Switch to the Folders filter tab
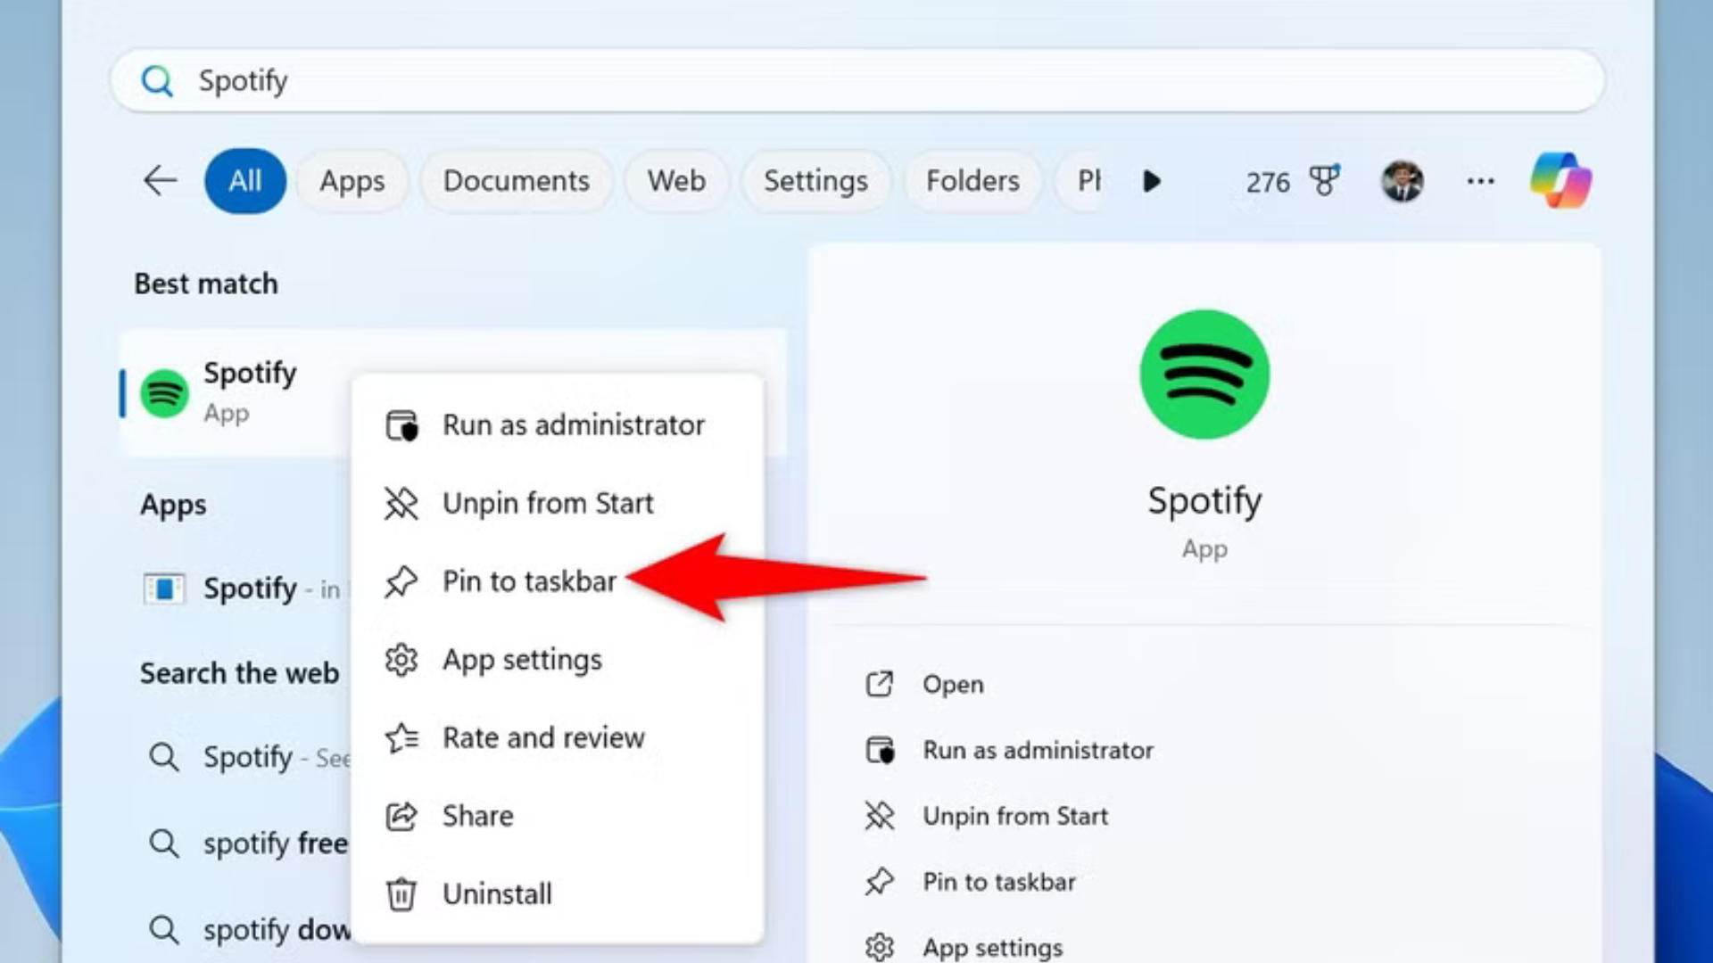The width and height of the screenshot is (1713, 963). click(972, 181)
